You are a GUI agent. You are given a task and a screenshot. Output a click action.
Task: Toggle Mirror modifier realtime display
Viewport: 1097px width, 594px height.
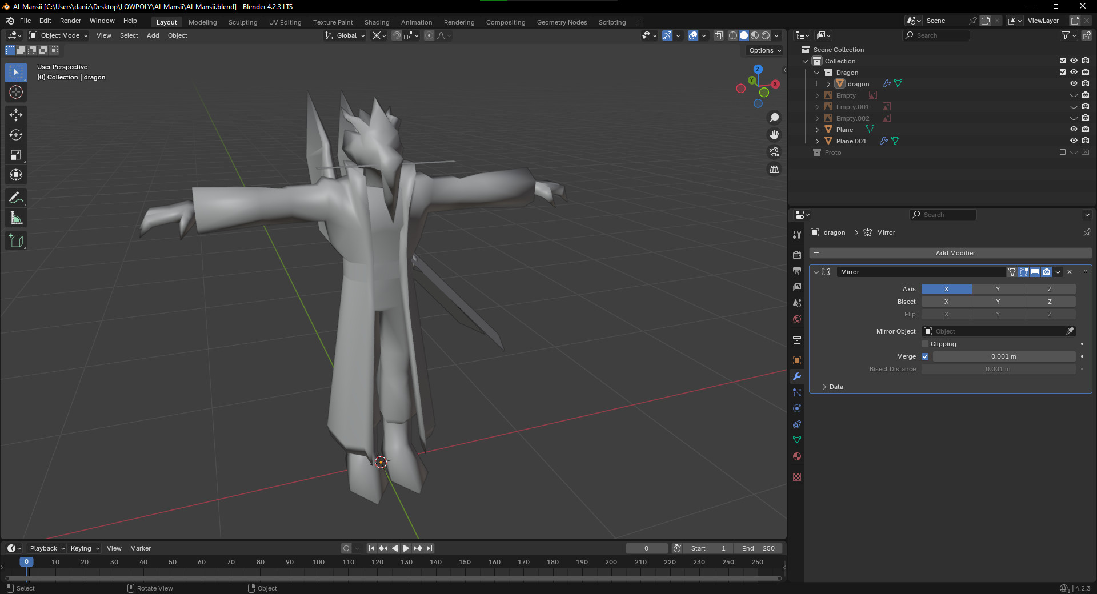tap(1035, 272)
